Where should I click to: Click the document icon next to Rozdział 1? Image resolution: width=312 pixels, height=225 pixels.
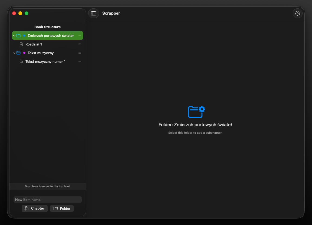21,44
